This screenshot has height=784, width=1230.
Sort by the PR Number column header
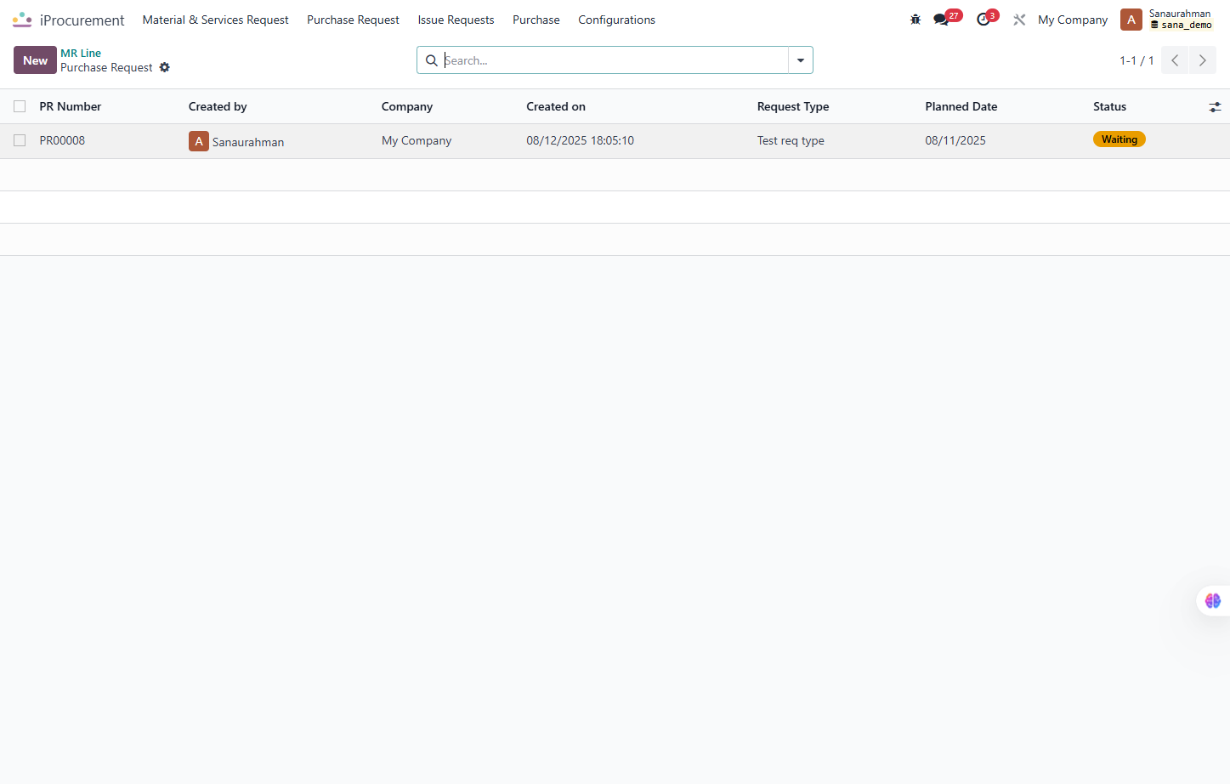71,106
